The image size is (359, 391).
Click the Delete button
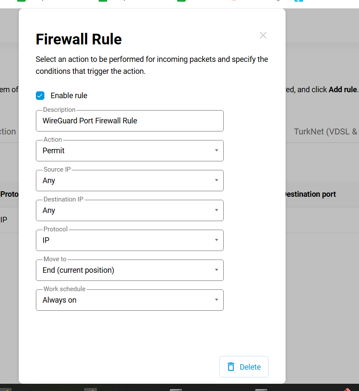244,367
